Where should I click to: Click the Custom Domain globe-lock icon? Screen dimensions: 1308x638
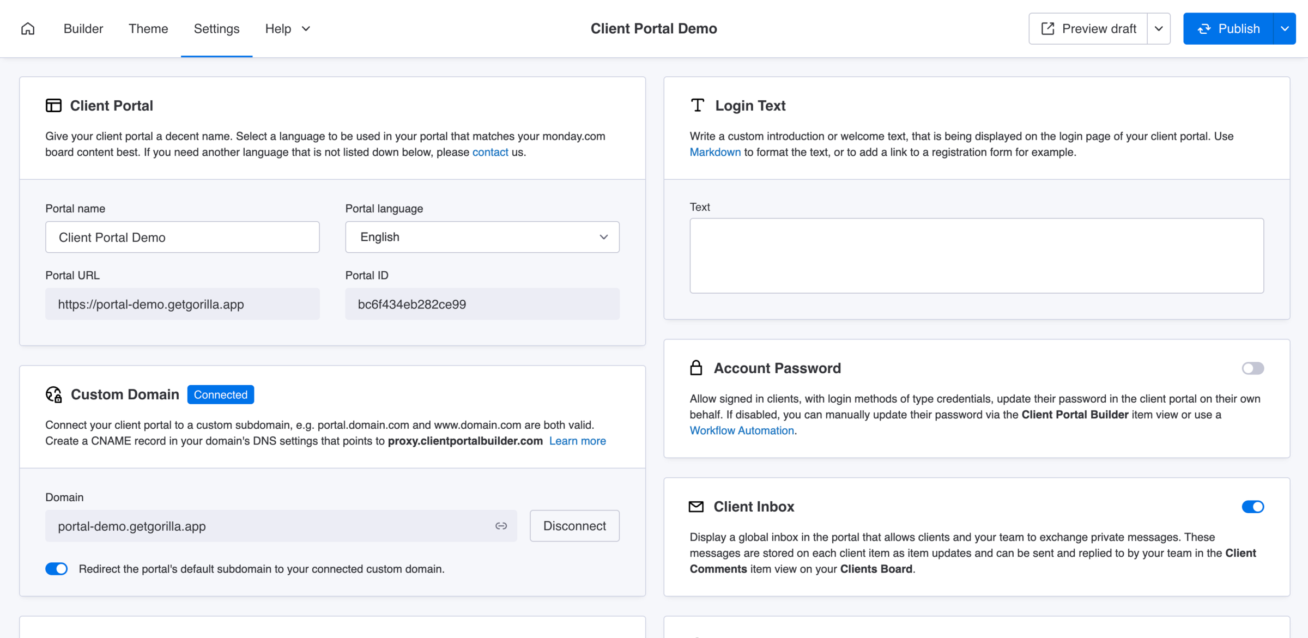53,394
